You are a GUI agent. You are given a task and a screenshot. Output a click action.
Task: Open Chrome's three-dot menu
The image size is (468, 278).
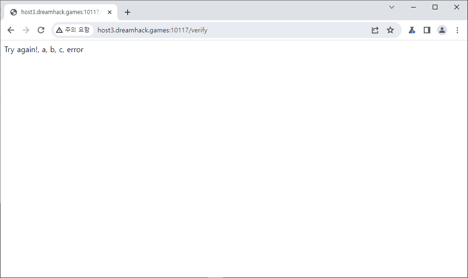(x=457, y=30)
